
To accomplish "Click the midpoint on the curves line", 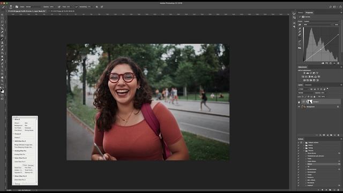I will point(320,49).
